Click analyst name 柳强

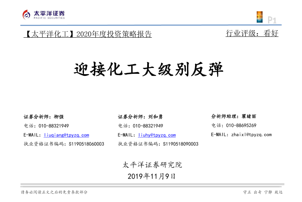pyautogui.click(x=59, y=117)
